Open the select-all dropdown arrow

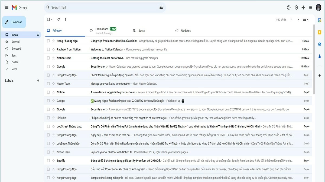coord(51,19)
